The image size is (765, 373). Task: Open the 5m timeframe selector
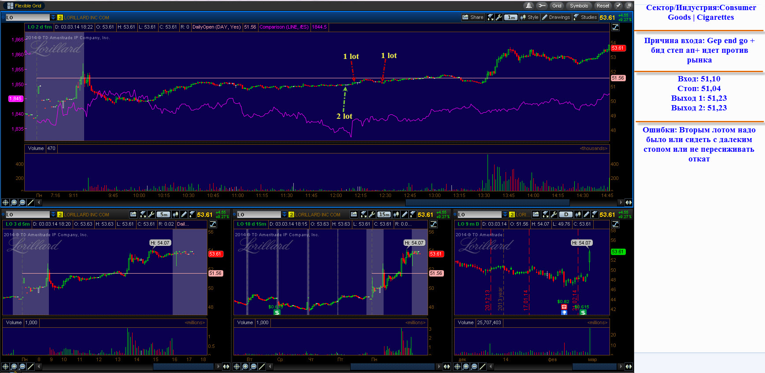click(x=163, y=214)
